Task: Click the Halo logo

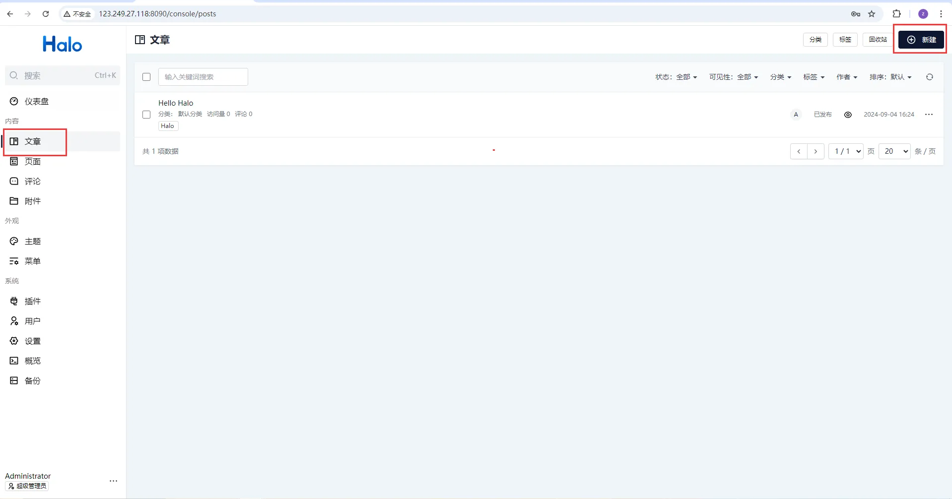Action: coord(63,45)
